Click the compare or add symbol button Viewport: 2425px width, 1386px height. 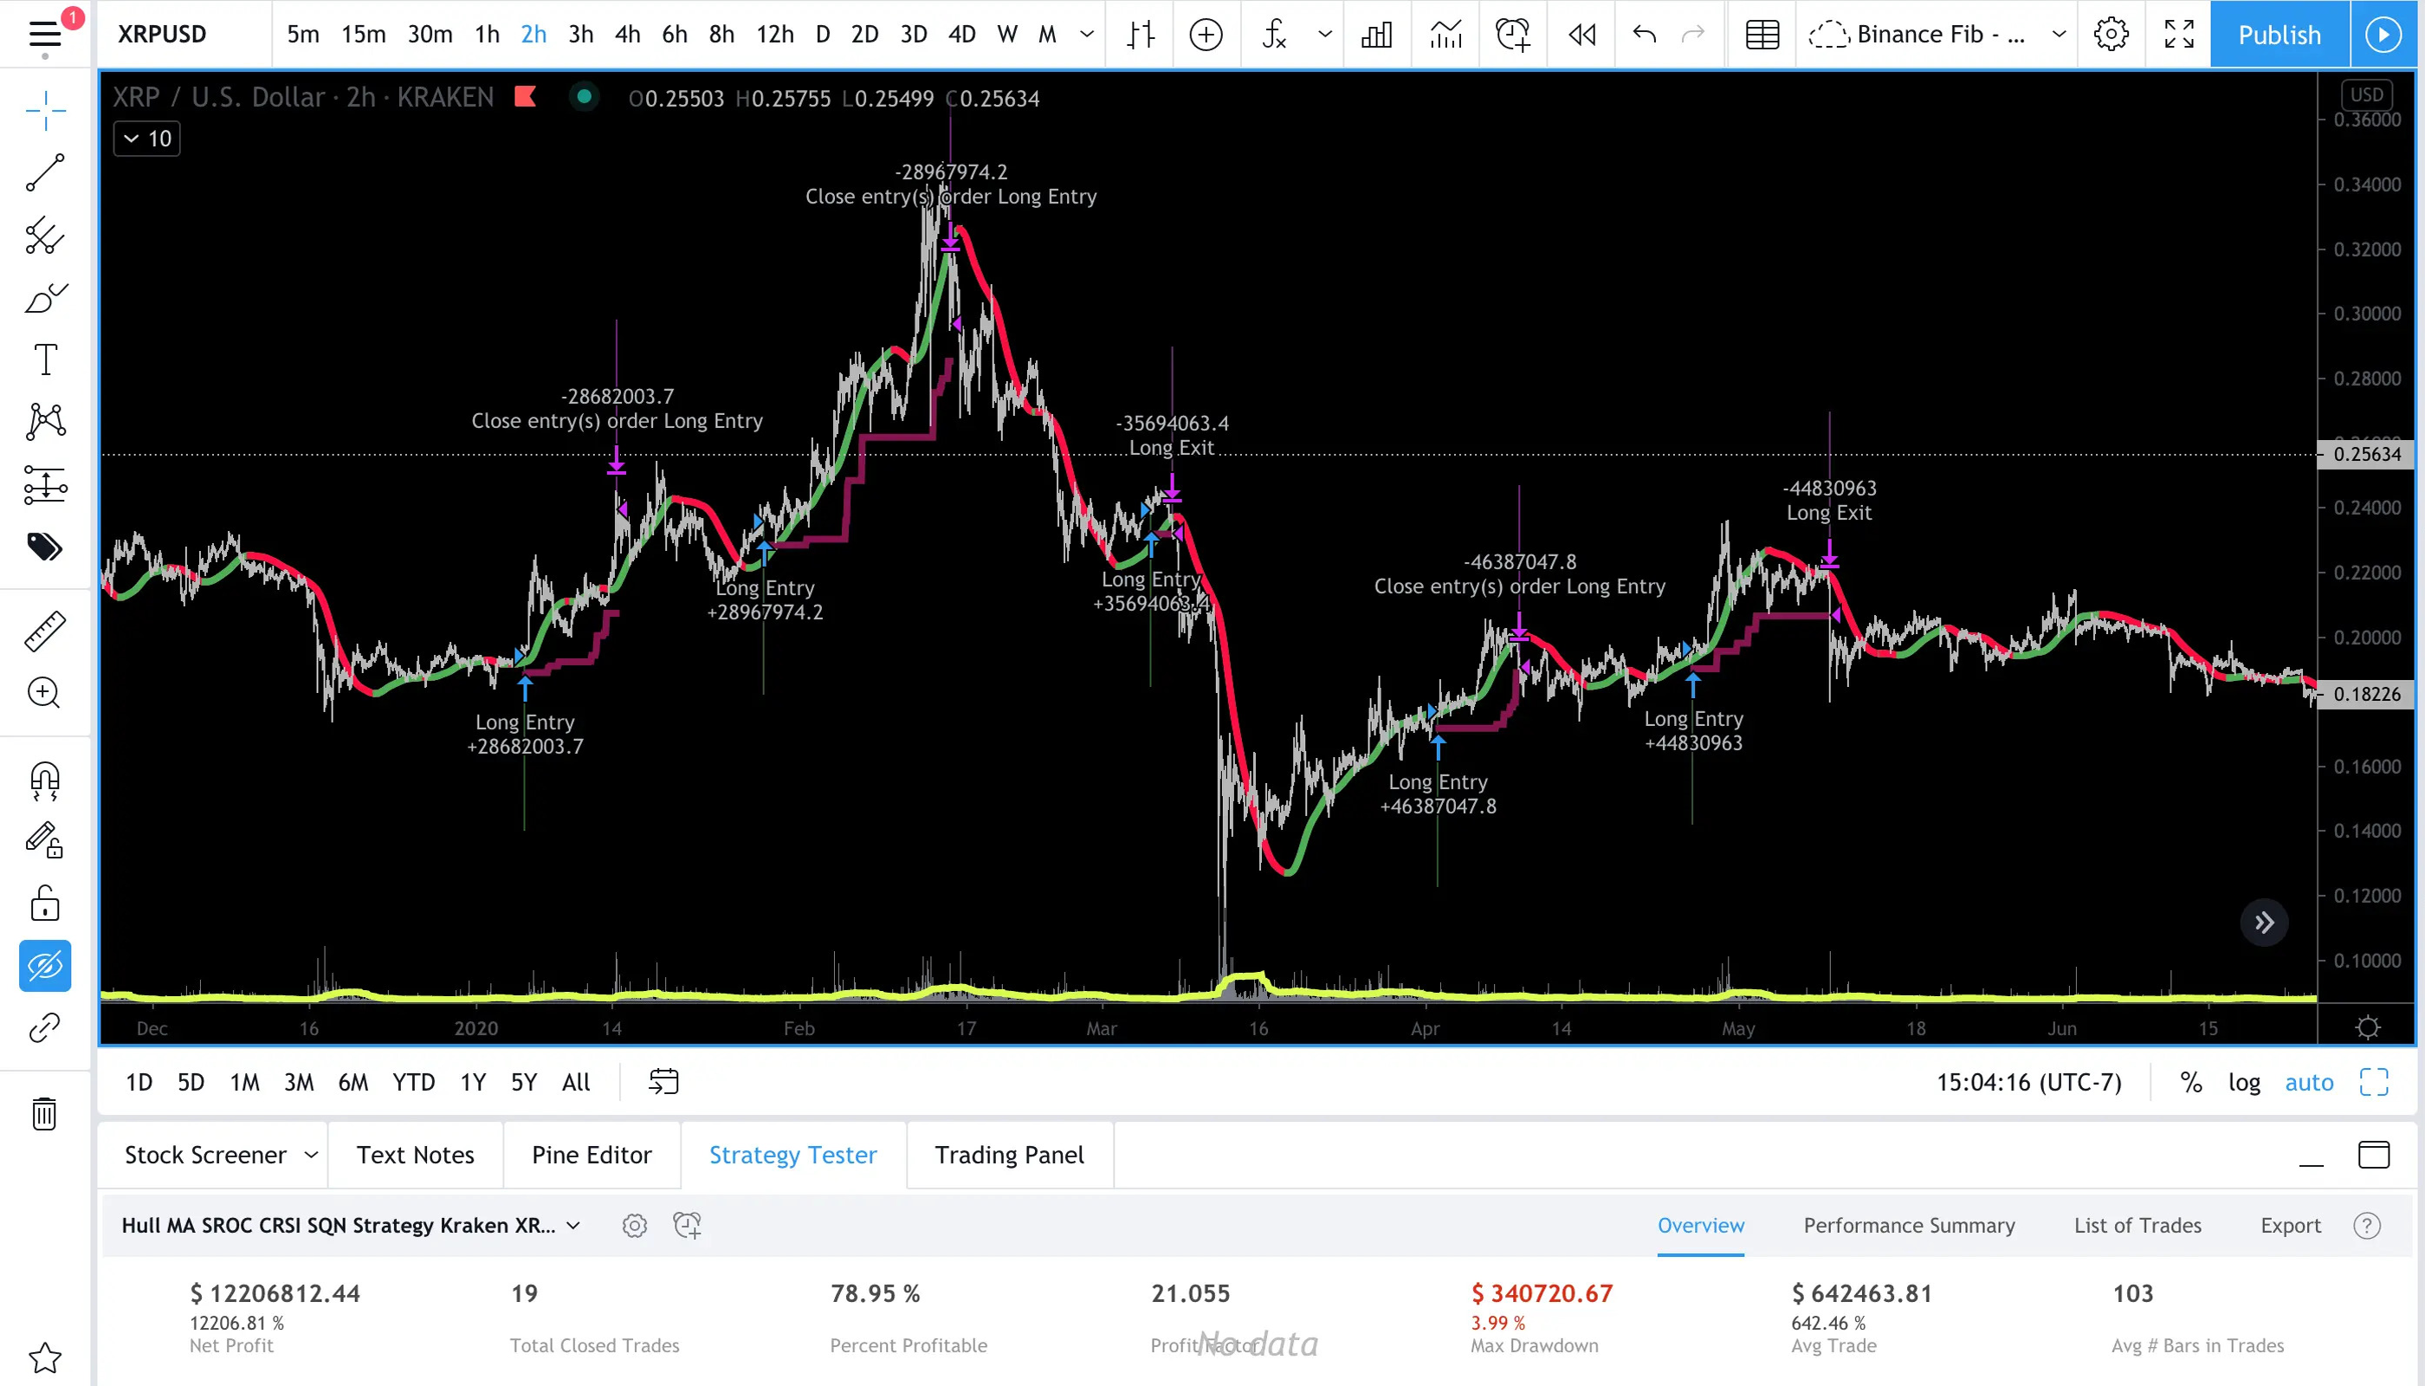[x=1206, y=35]
